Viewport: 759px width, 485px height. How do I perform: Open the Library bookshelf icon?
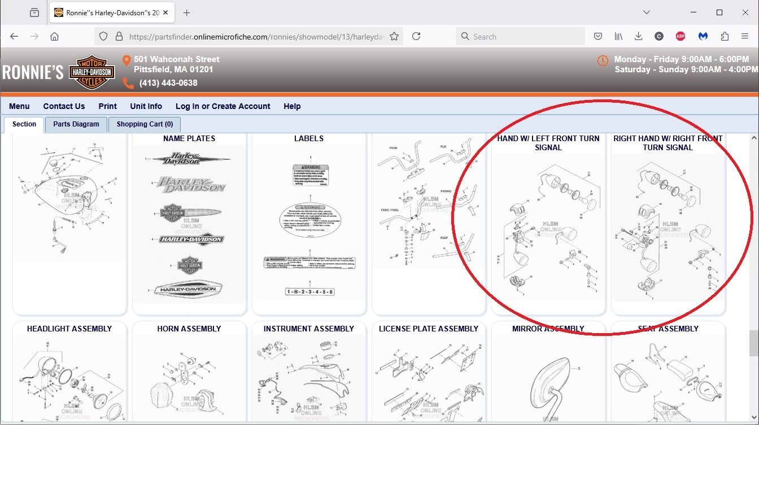tap(618, 36)
